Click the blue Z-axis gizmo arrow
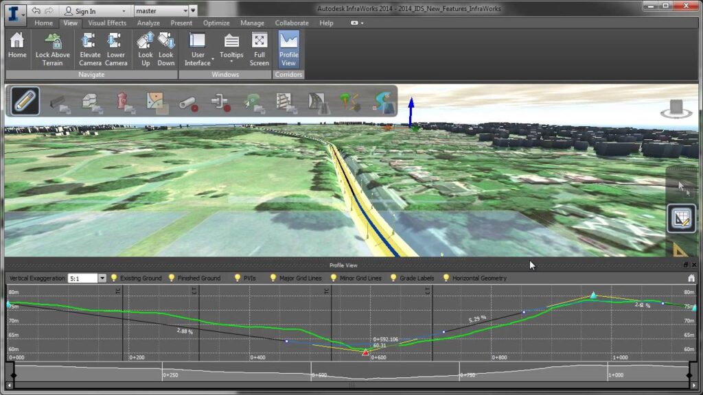This screenshot has width=703, height=395. 411,112
